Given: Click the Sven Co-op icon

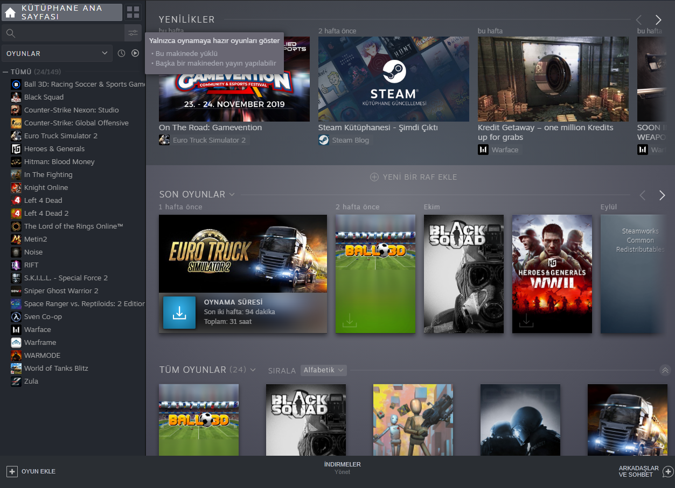Looking at the screenshot, I should (x=16, y=316).
